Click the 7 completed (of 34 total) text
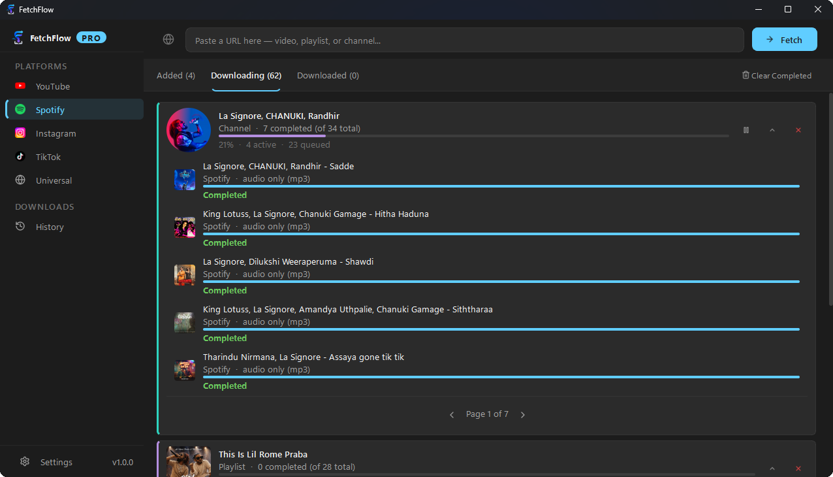833x477 pixels. pos(311,129)
